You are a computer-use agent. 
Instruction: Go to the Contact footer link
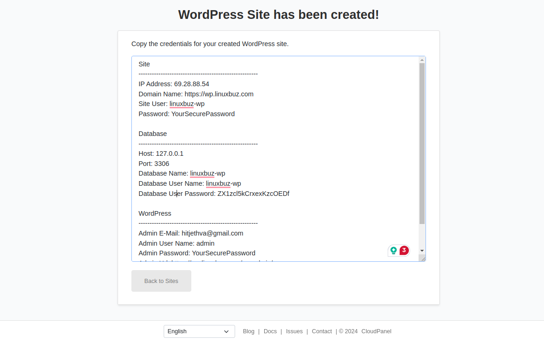pos(322,331)
